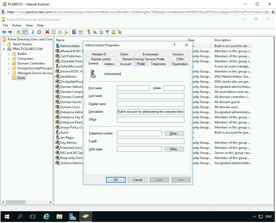The image size is (276, 223).
Task: Open the Sessions tab
Action: pyautogui.click(x=178, y=54)
